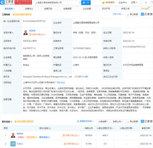153x148 pixels.
Task: Click the Qcc.com logo icon
Action: point(3,2)
